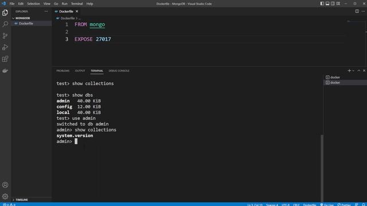Switch to the OUTPUT panel tab
This screenshot has width=367, height=206.
pos(80,70)
